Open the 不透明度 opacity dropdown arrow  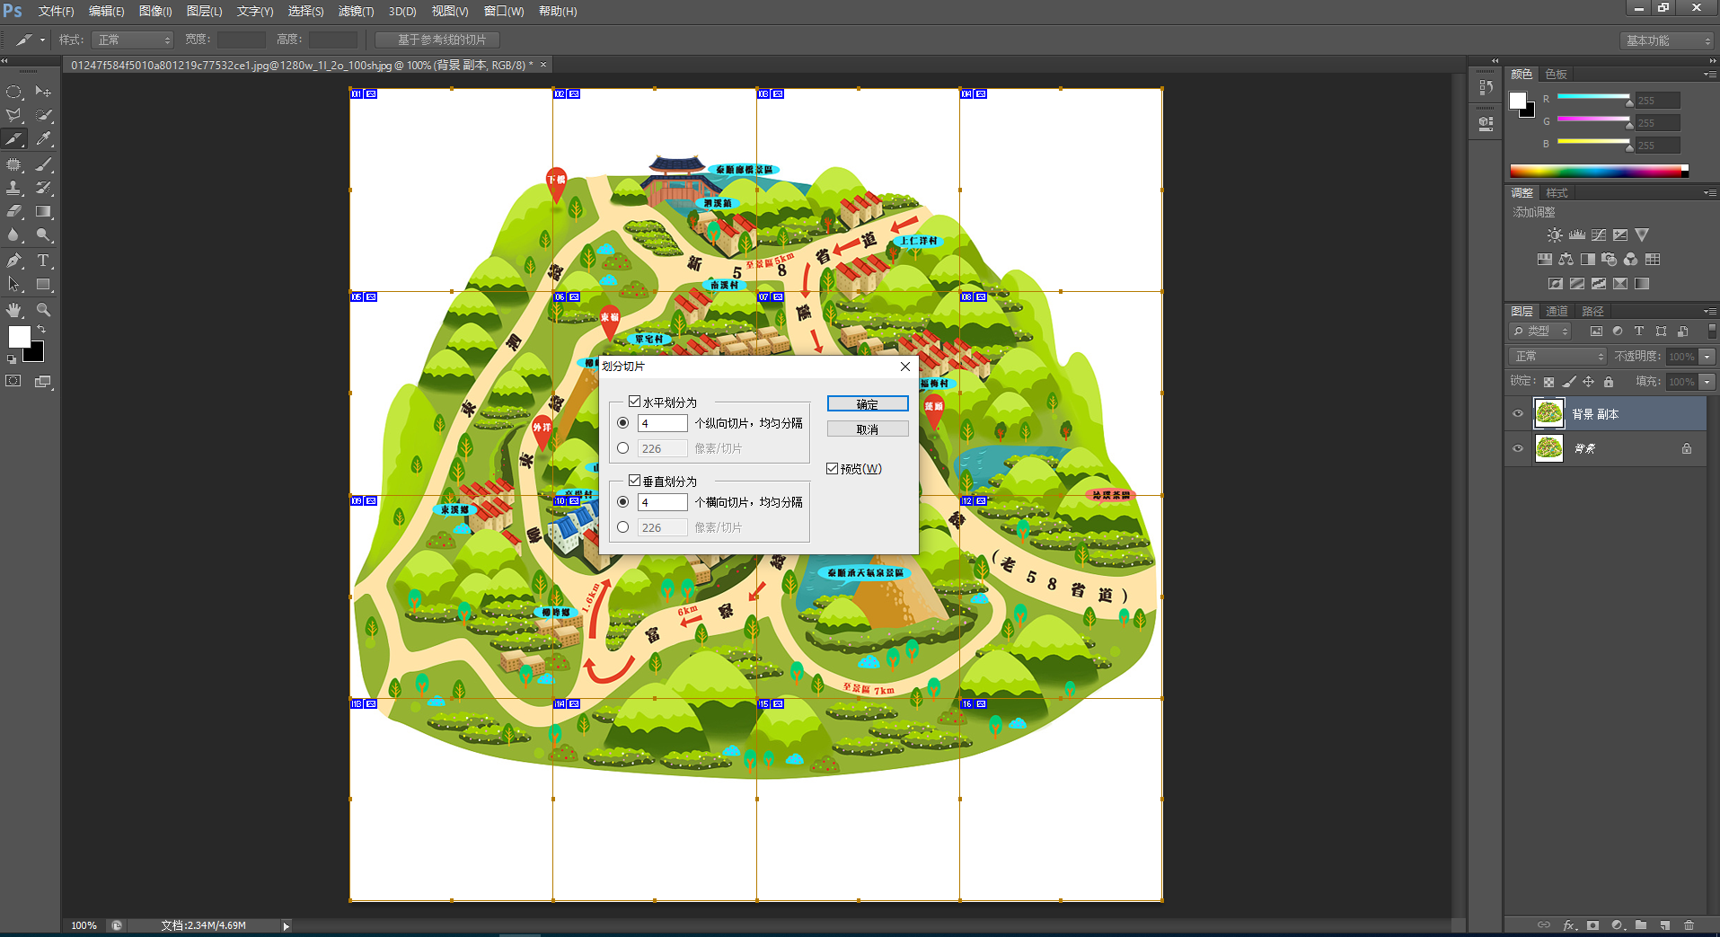1707,357
